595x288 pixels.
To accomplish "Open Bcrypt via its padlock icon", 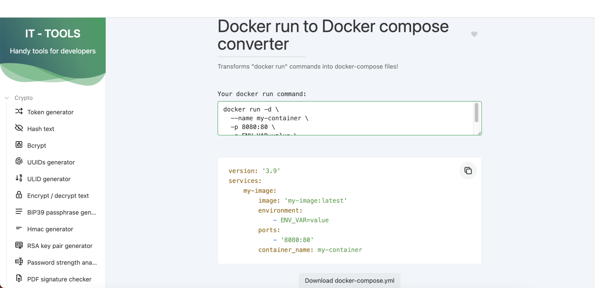I will (x=19, y=145).
